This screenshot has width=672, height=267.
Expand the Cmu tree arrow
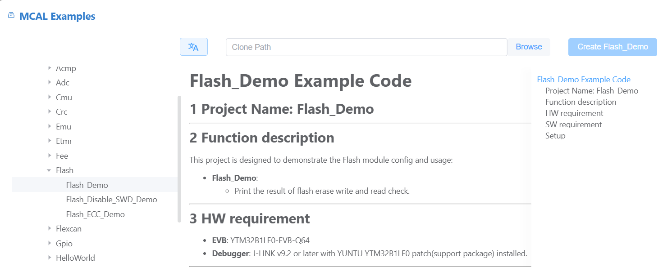pos(50,97)
